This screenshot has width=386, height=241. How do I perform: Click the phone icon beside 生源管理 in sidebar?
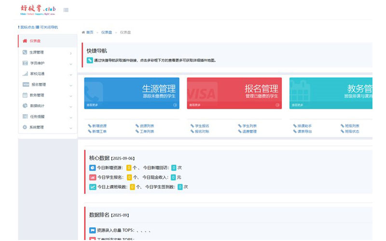(x=25, y=52)
